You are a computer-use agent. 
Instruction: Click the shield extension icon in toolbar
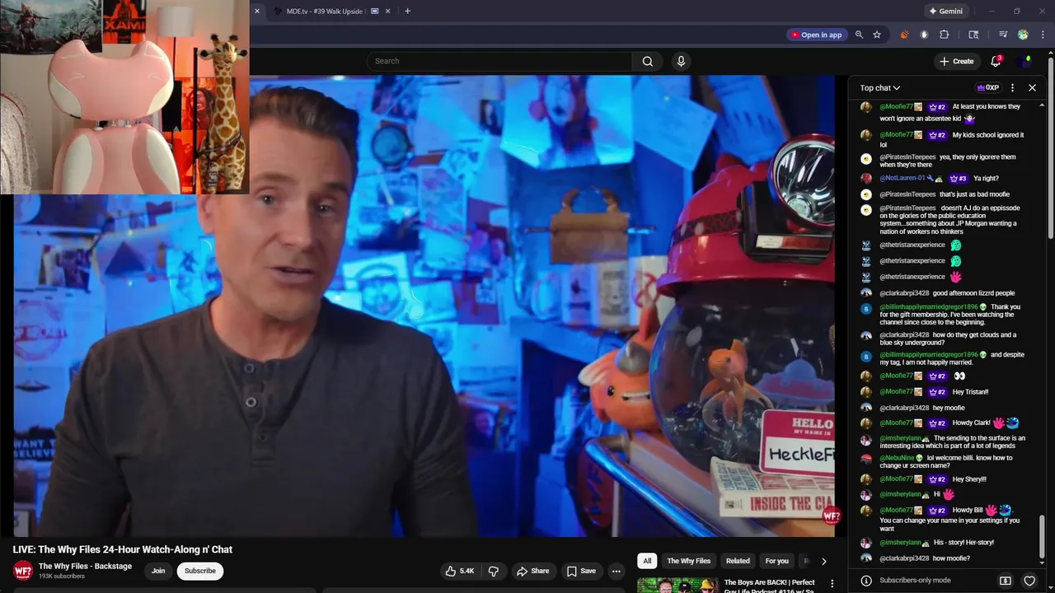point(924,35)
